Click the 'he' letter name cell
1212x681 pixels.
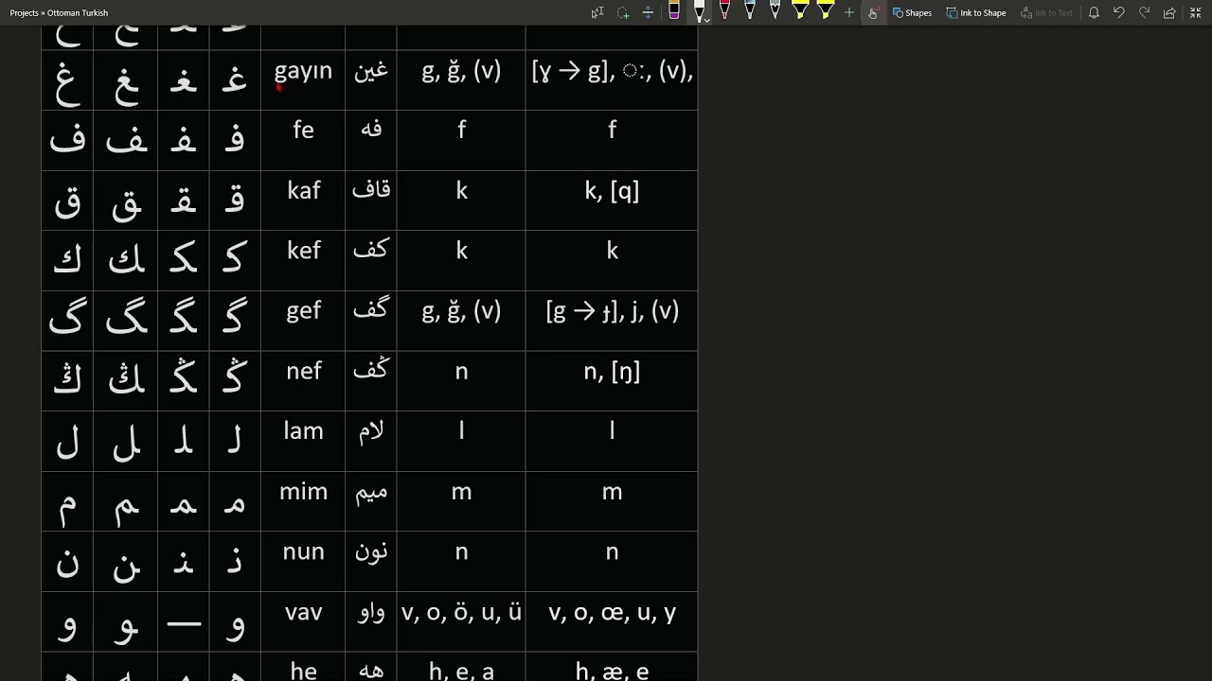(303, 668)
